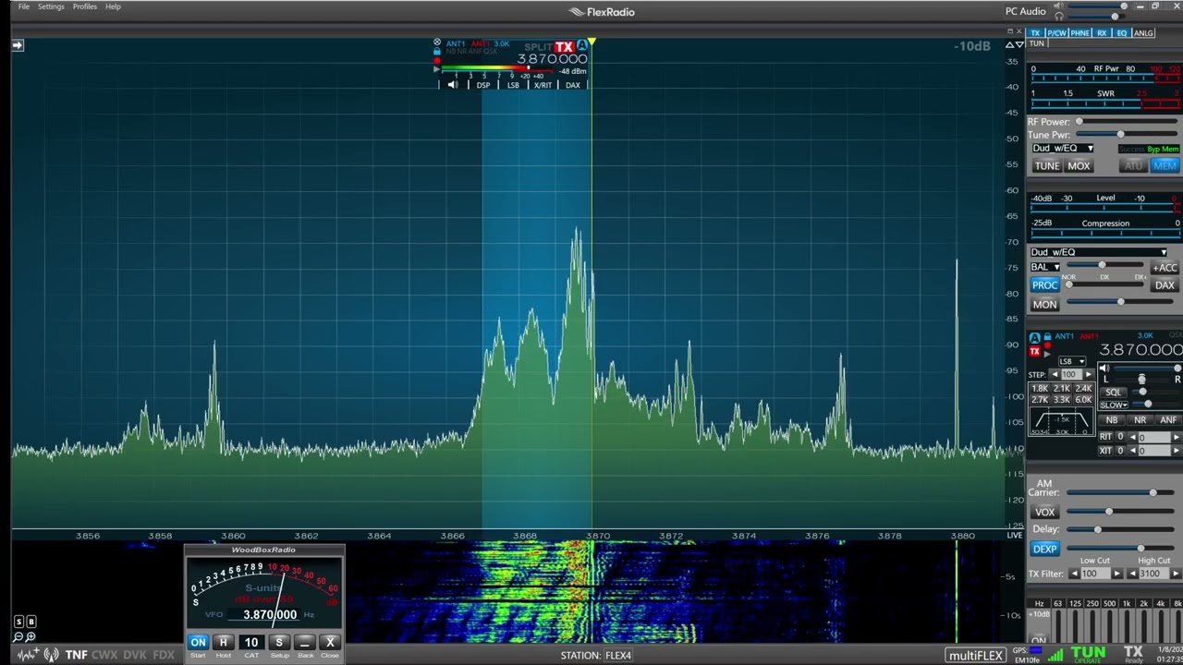Switch to the P/CW panel tab
Image resolution: width=1183 pixels, height=665 pixels.
point(1057,33)
